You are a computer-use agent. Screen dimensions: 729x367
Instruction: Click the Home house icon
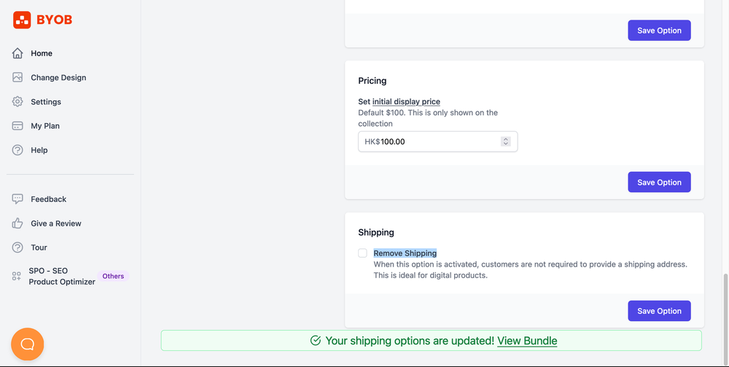[17, 53]
